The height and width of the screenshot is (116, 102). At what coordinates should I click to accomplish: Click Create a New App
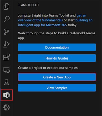pos(57,77)
